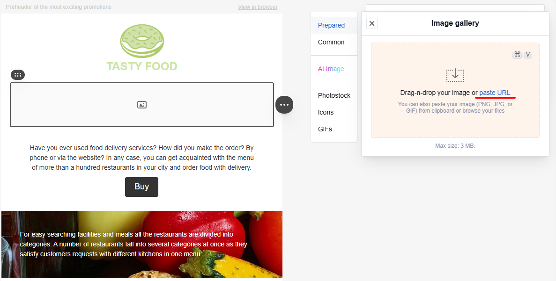Open the three-dots block options button
The image size is (556, 281).
[284, 105]
